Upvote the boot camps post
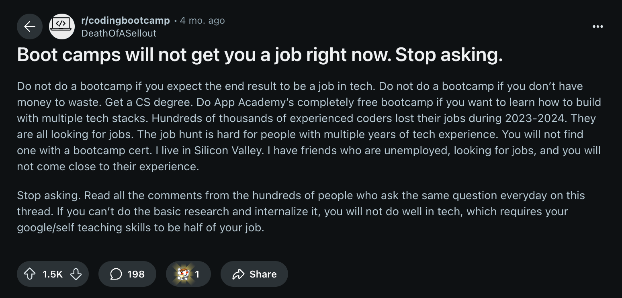Viewport: 622px width, 298px height. (30, 274)
